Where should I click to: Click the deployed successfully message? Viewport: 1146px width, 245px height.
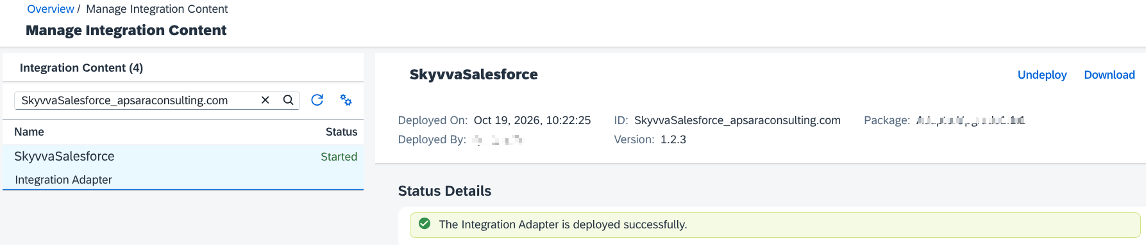click(x=563, y=225)
